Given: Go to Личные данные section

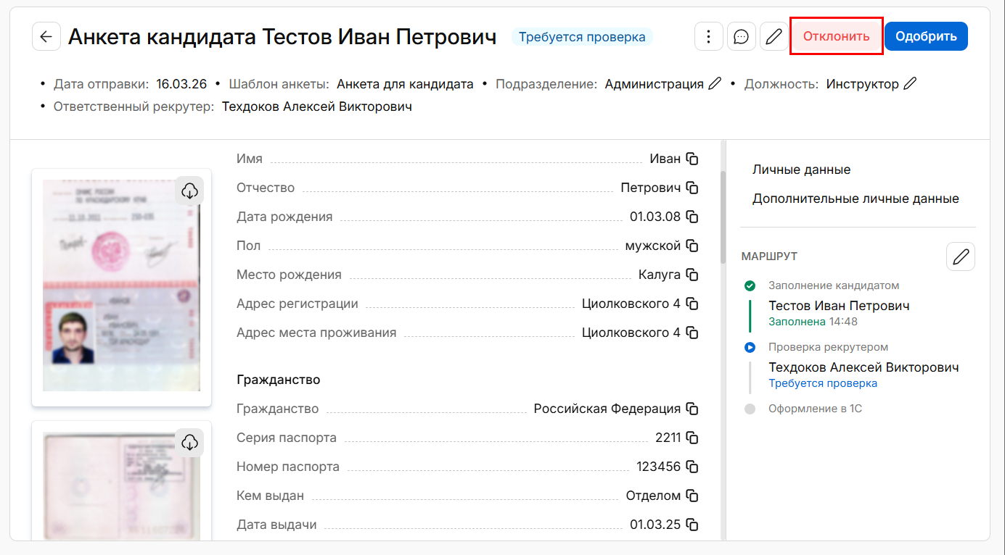Looking at the screenshot, I should point(801,170).
